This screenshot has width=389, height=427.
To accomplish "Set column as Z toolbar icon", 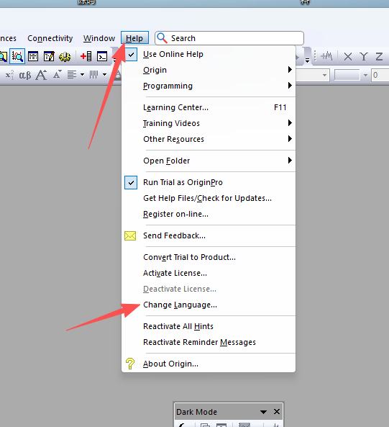I will point(379,57).
